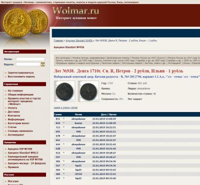Image resolution: width=200 pixels, height=185 pixels.
Task: Click the back to lot list link
Action: tap(65, 108)
